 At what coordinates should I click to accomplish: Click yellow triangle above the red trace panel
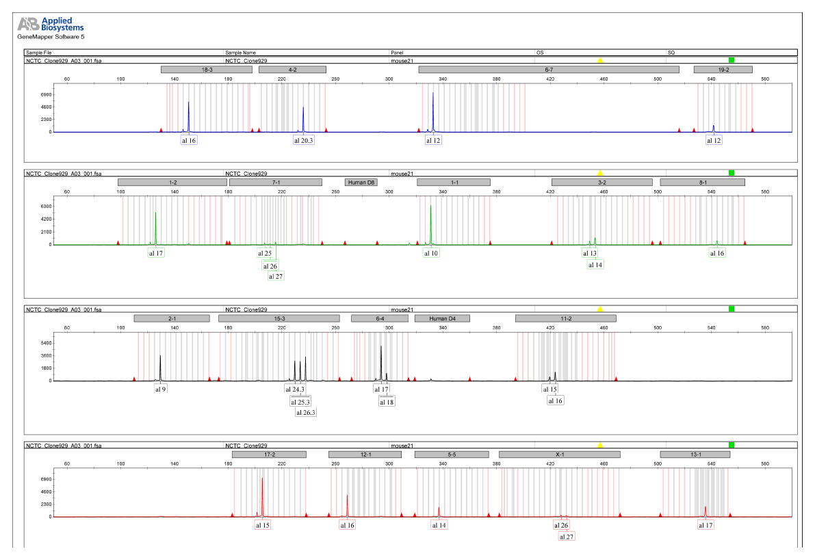point(600,445)
